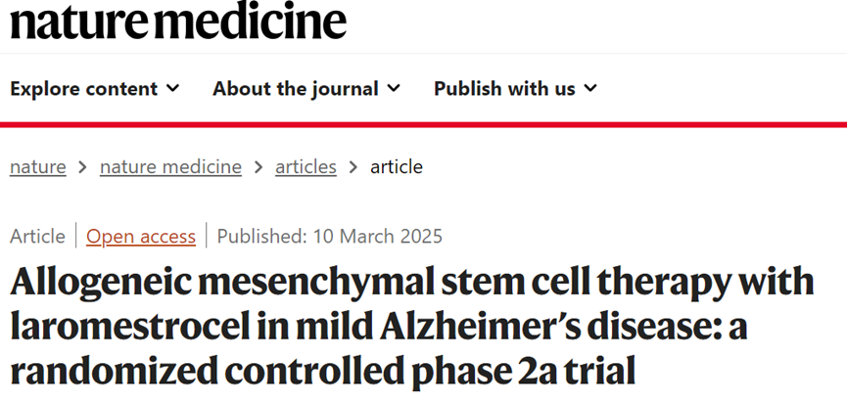Follow the nature breadcrumb link
This screenshot has height=403, width=847.
point(38,167)
